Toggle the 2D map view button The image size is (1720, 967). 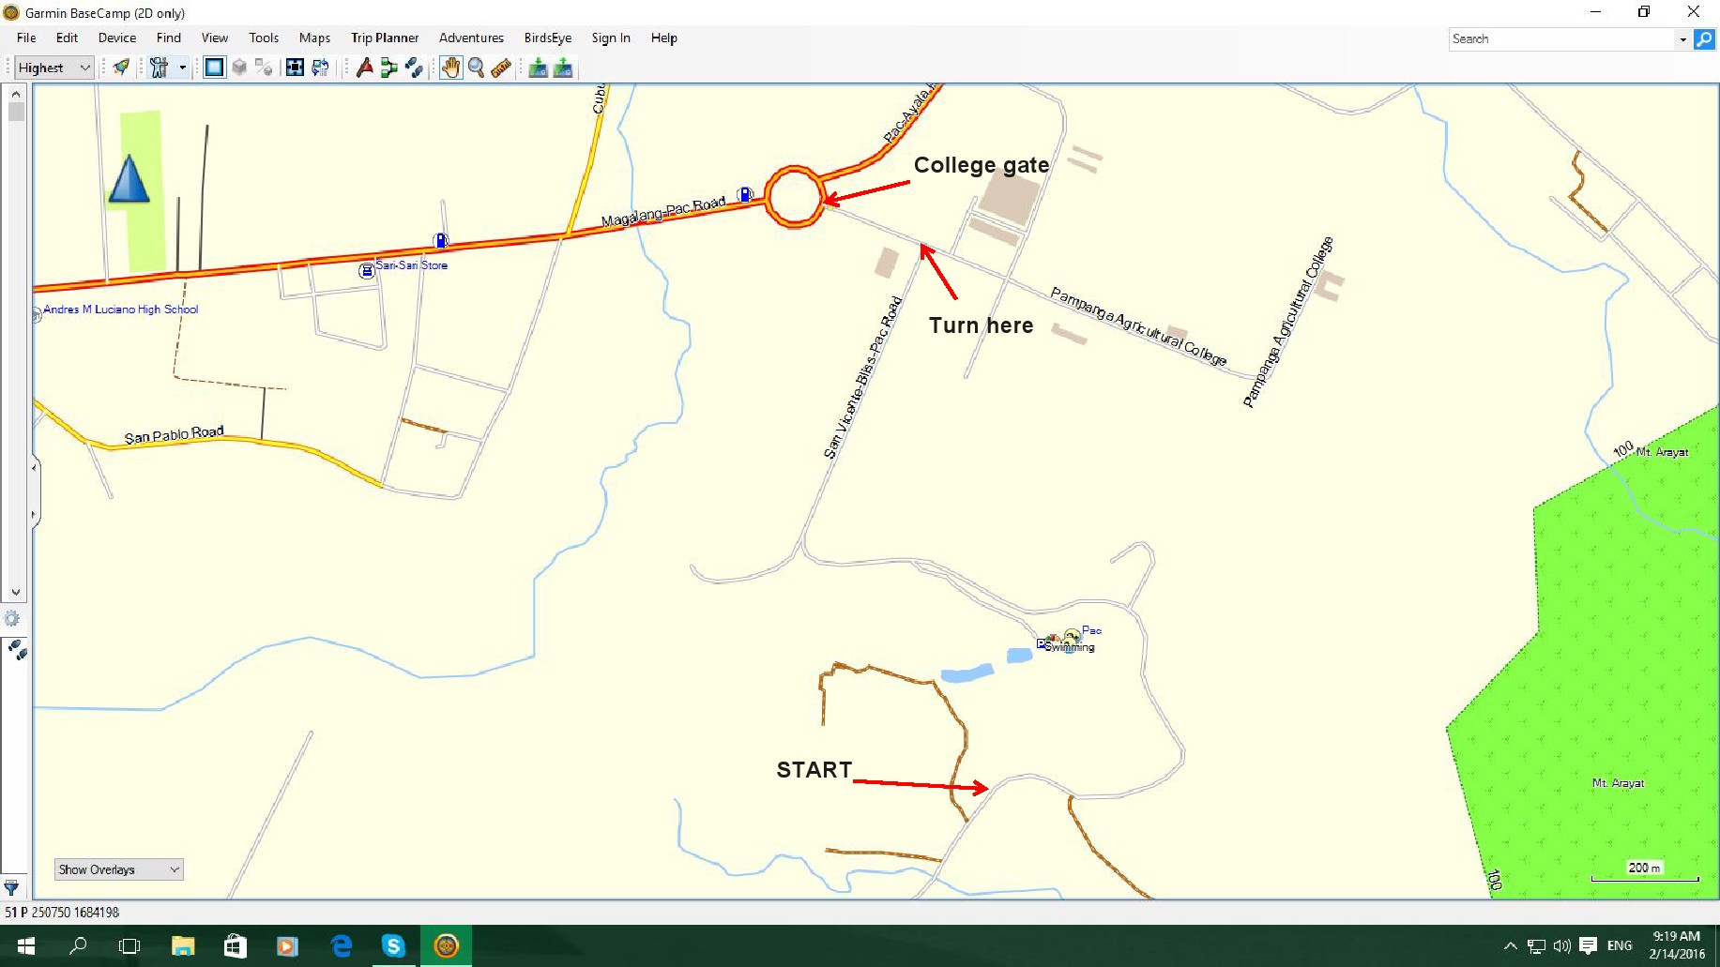pyautogui.click(x=215, y=68)
